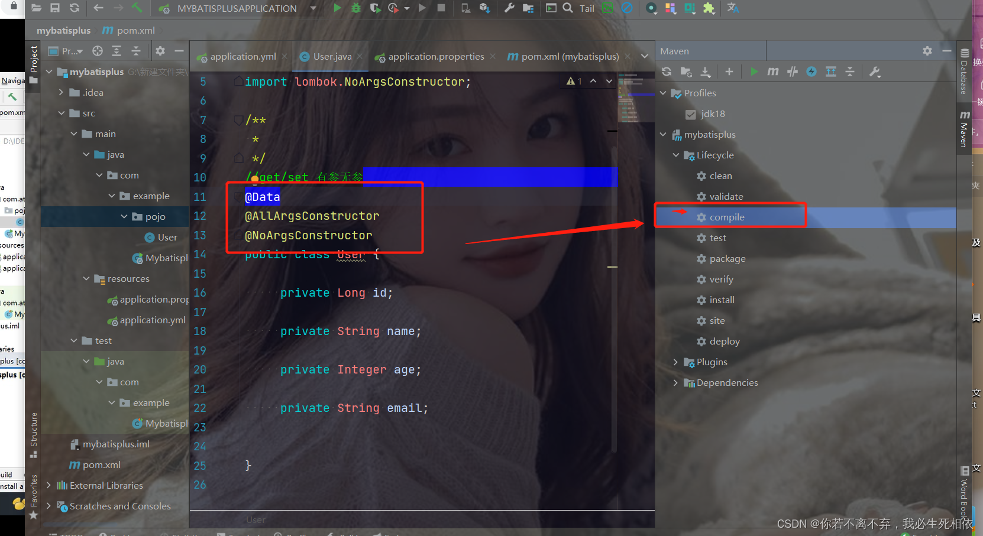Collapse the src folder in project tree
Screen dimensions: 983x536
pyautogui.click(x=62, y=113)
